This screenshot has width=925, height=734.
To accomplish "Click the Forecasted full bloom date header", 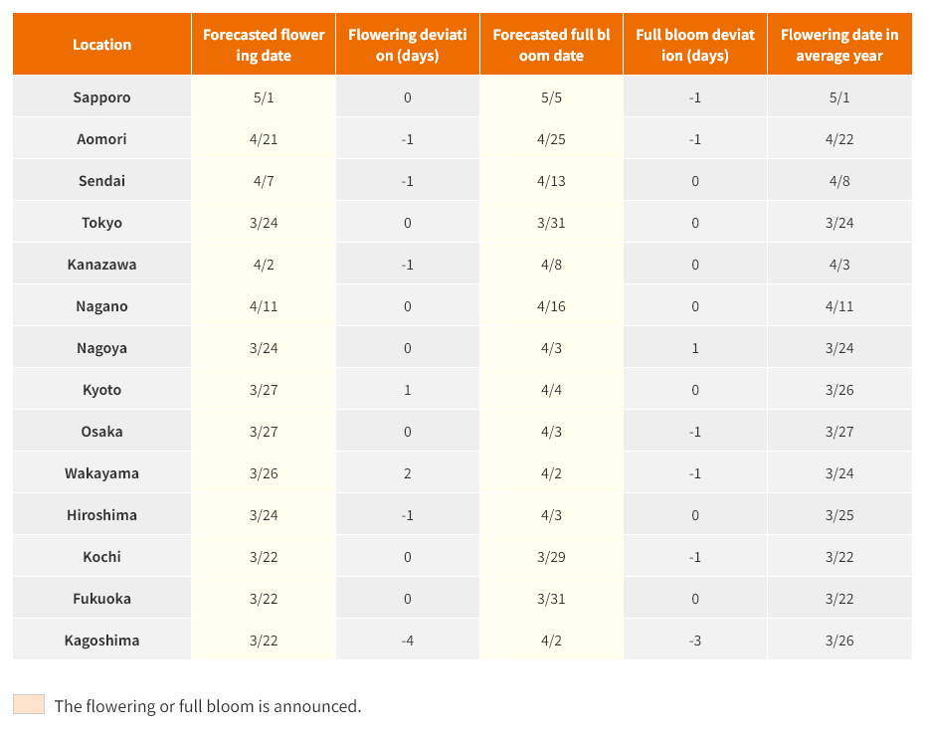I will click(551, 45).
